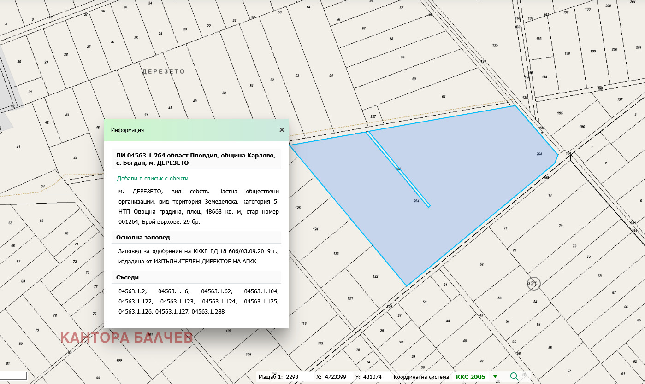The width and height of the screenshot is (645, 384).
Task: Select map parcel 119
Action: 320,343
